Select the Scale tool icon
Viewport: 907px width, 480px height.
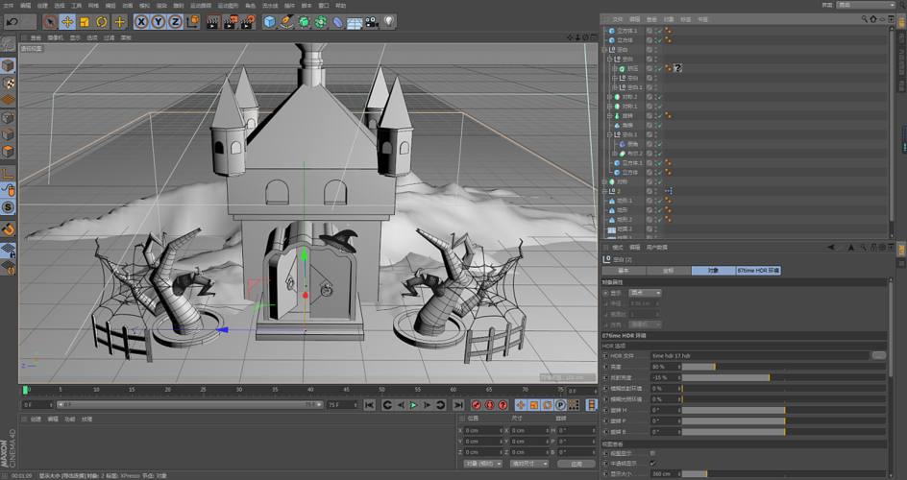85,21
